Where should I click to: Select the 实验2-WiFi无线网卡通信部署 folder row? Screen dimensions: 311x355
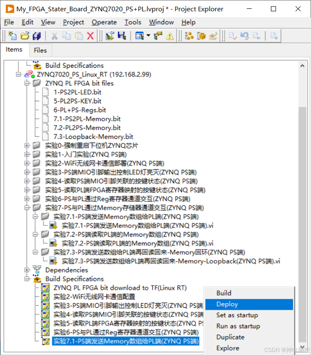coord(105,163)
